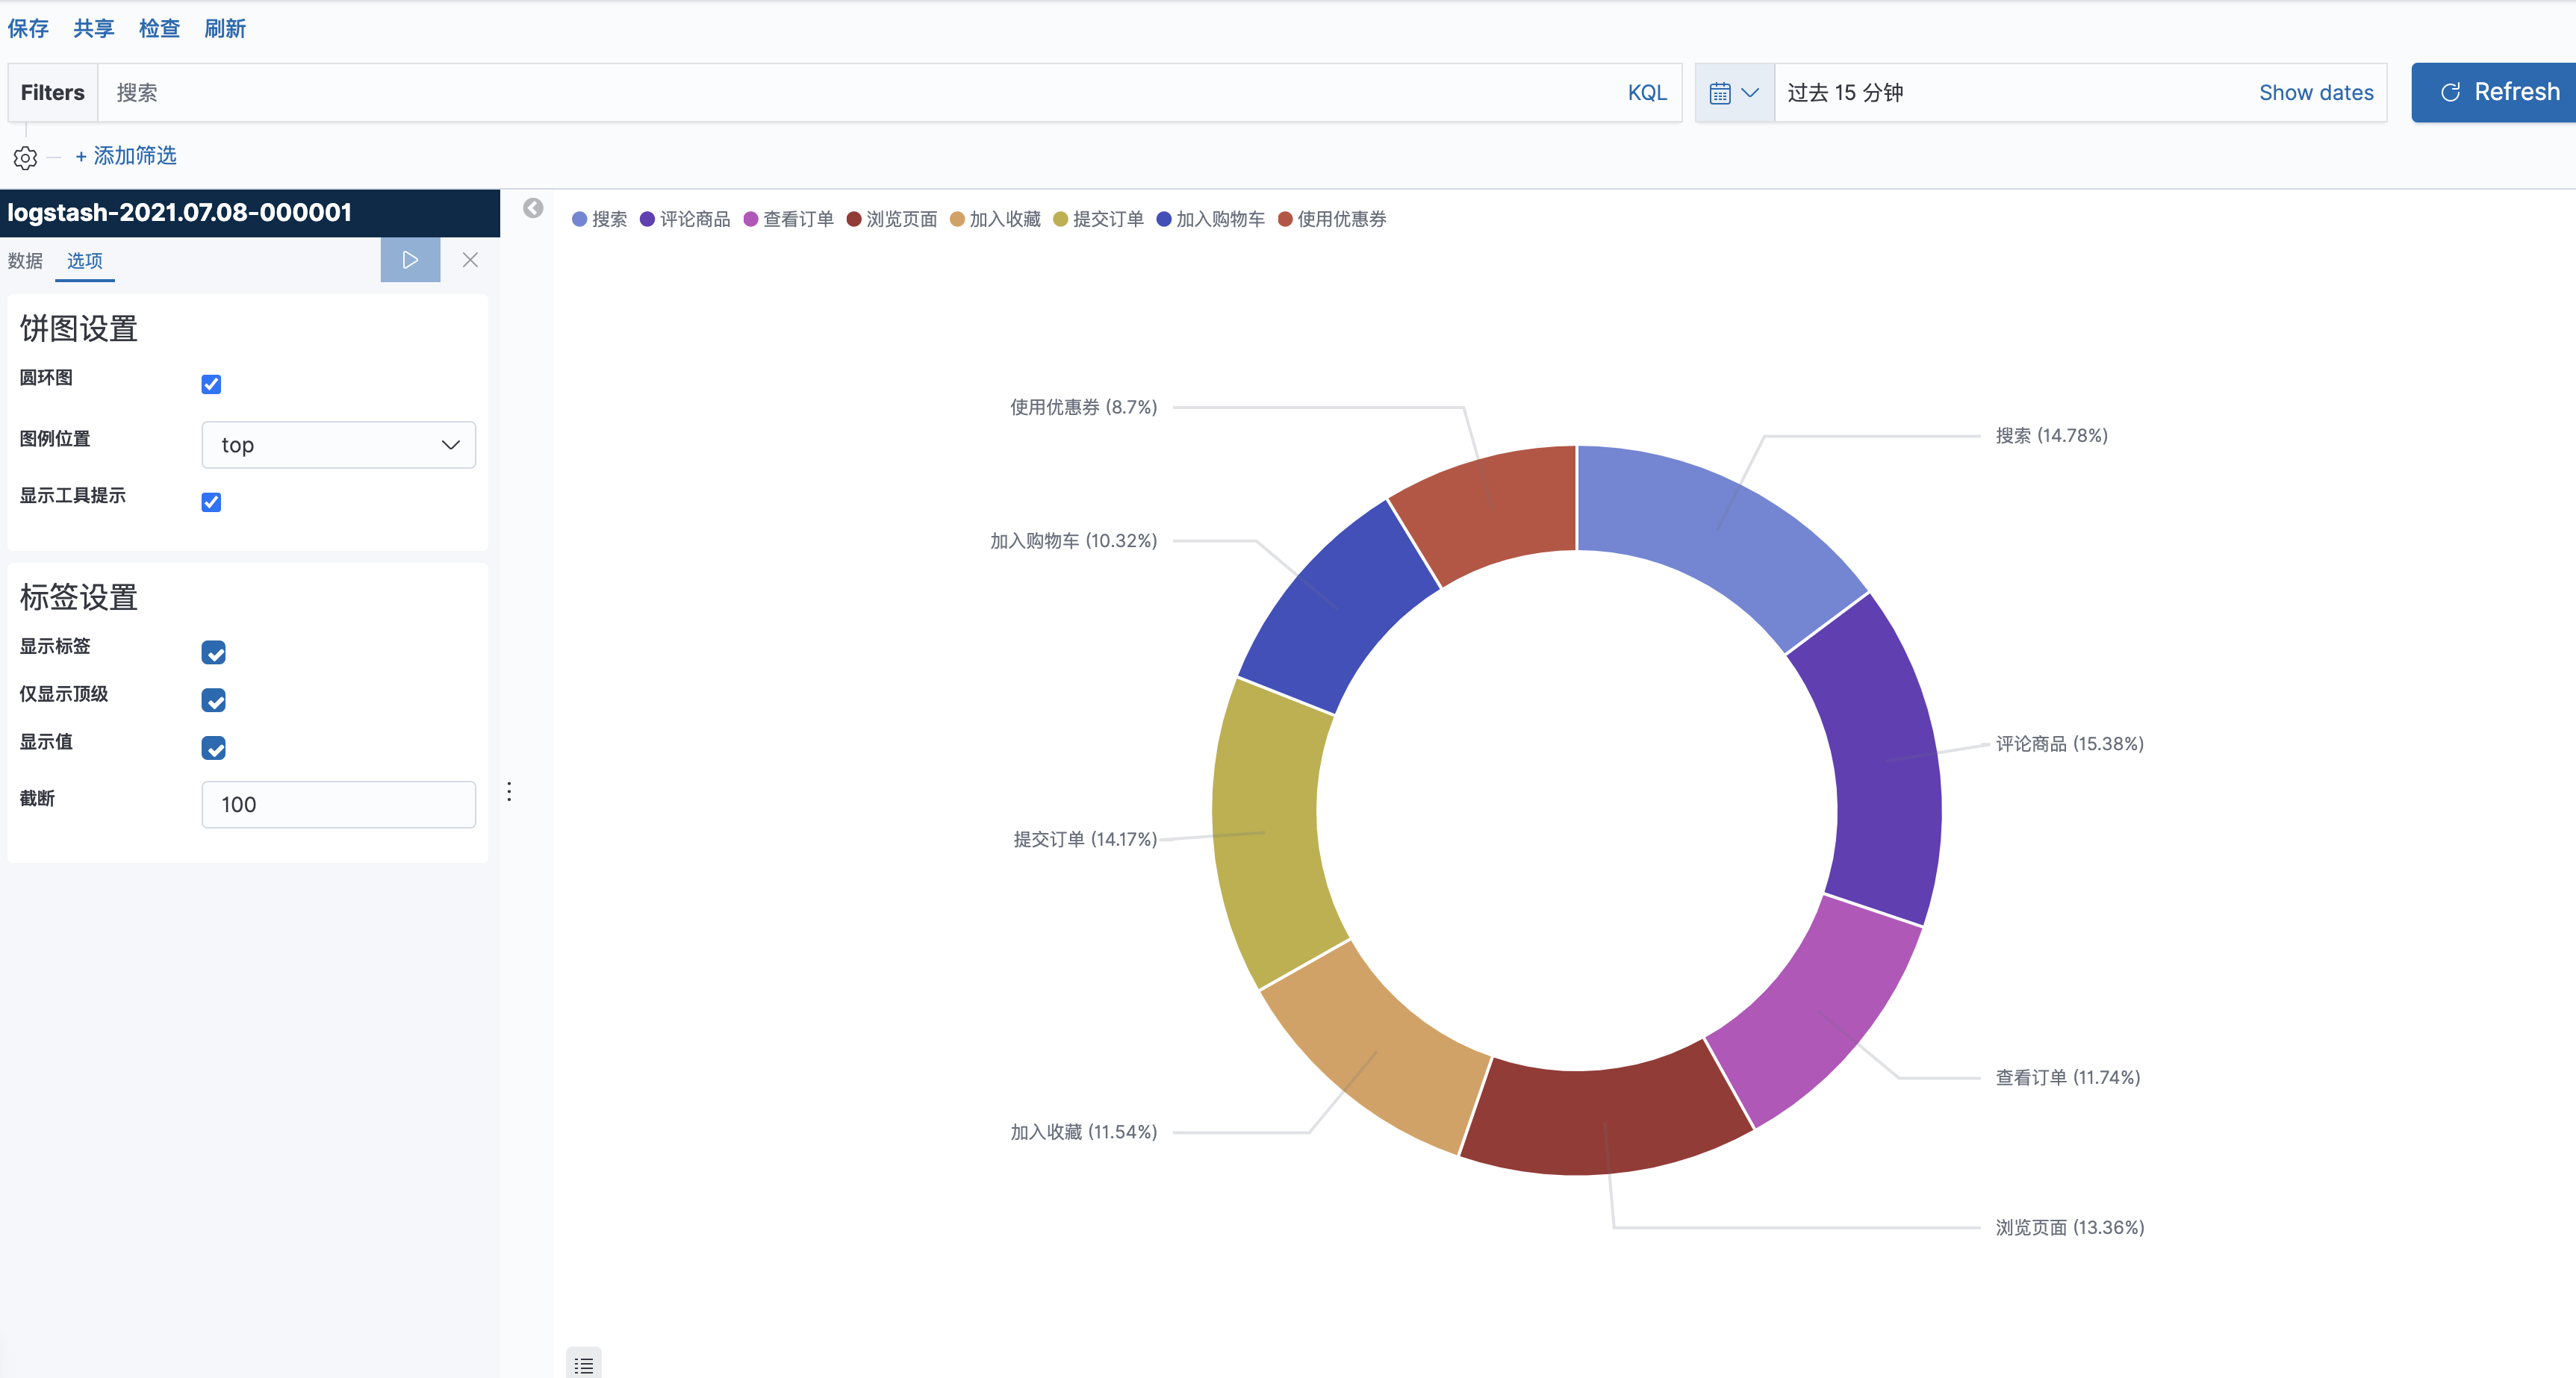The image size is (2576, 1378).
Task: Click the vertical dots resize handle
Action: pos(509,792)
